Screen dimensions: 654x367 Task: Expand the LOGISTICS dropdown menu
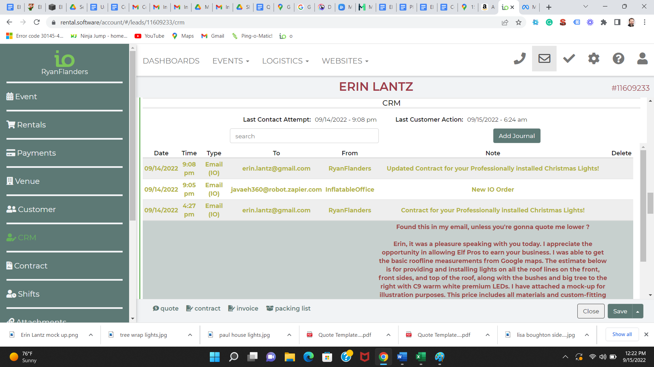tap(285, 61)
